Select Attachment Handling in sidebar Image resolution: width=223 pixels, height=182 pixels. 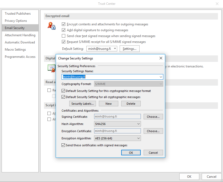(x=20, y=35)
